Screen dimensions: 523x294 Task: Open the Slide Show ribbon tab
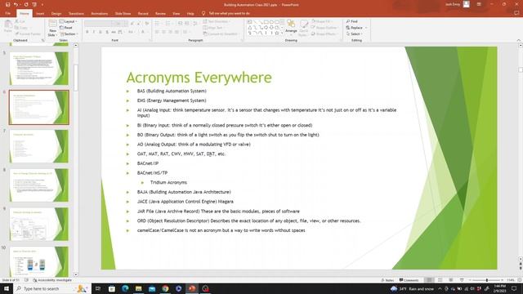[x=123, y=14]
